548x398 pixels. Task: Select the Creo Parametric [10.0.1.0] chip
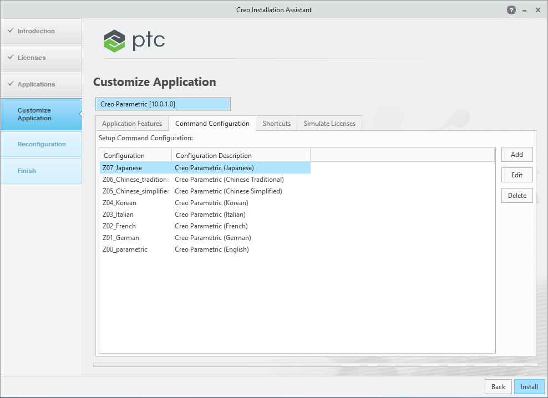click(x=162, y=104)
